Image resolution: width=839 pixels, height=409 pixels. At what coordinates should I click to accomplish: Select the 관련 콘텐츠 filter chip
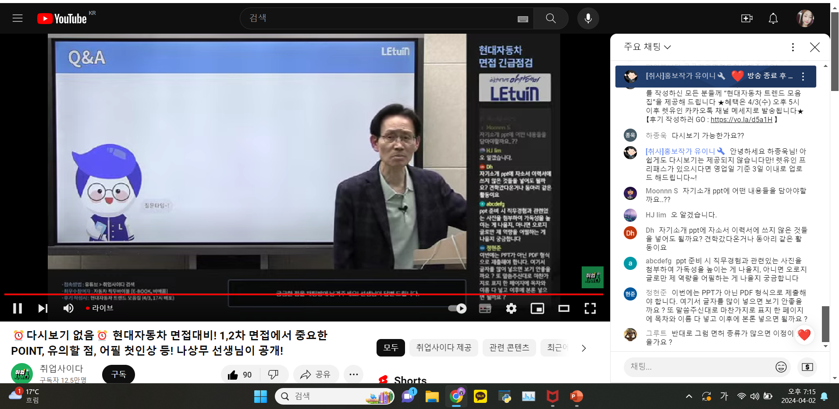pyautogui.click(x=509, y=348)
